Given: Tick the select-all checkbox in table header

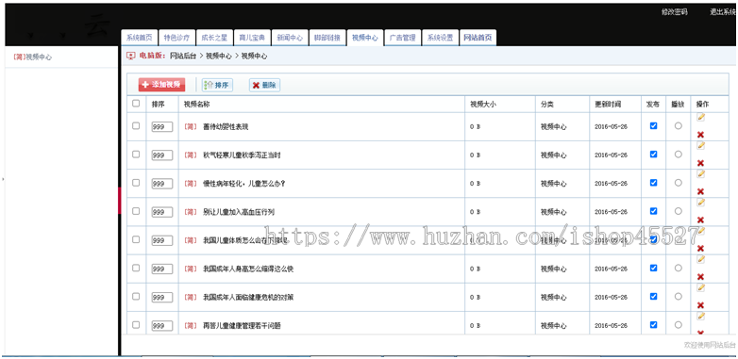Looking at the screenshot, I should 136,104.
